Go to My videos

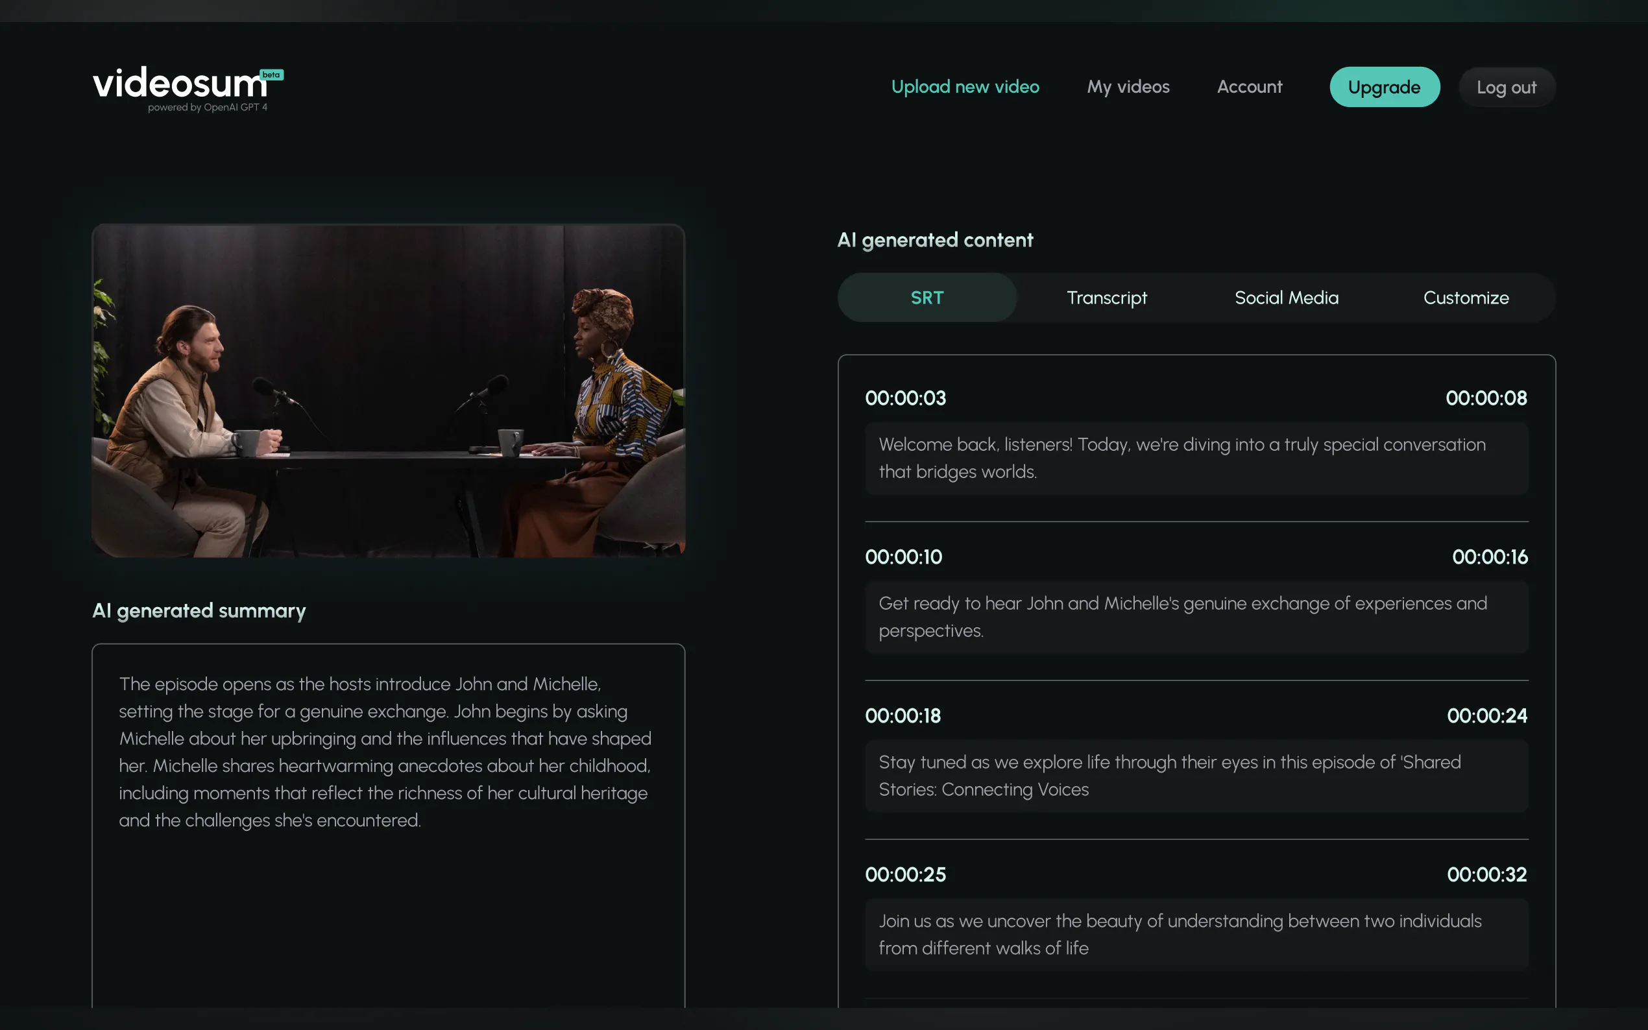click(1128, 86)
